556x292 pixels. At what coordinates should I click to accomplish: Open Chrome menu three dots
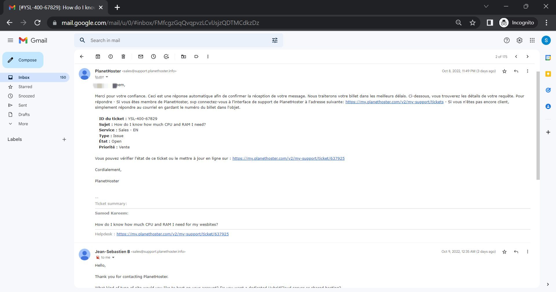pyautogui.click(x=546, y=23)
